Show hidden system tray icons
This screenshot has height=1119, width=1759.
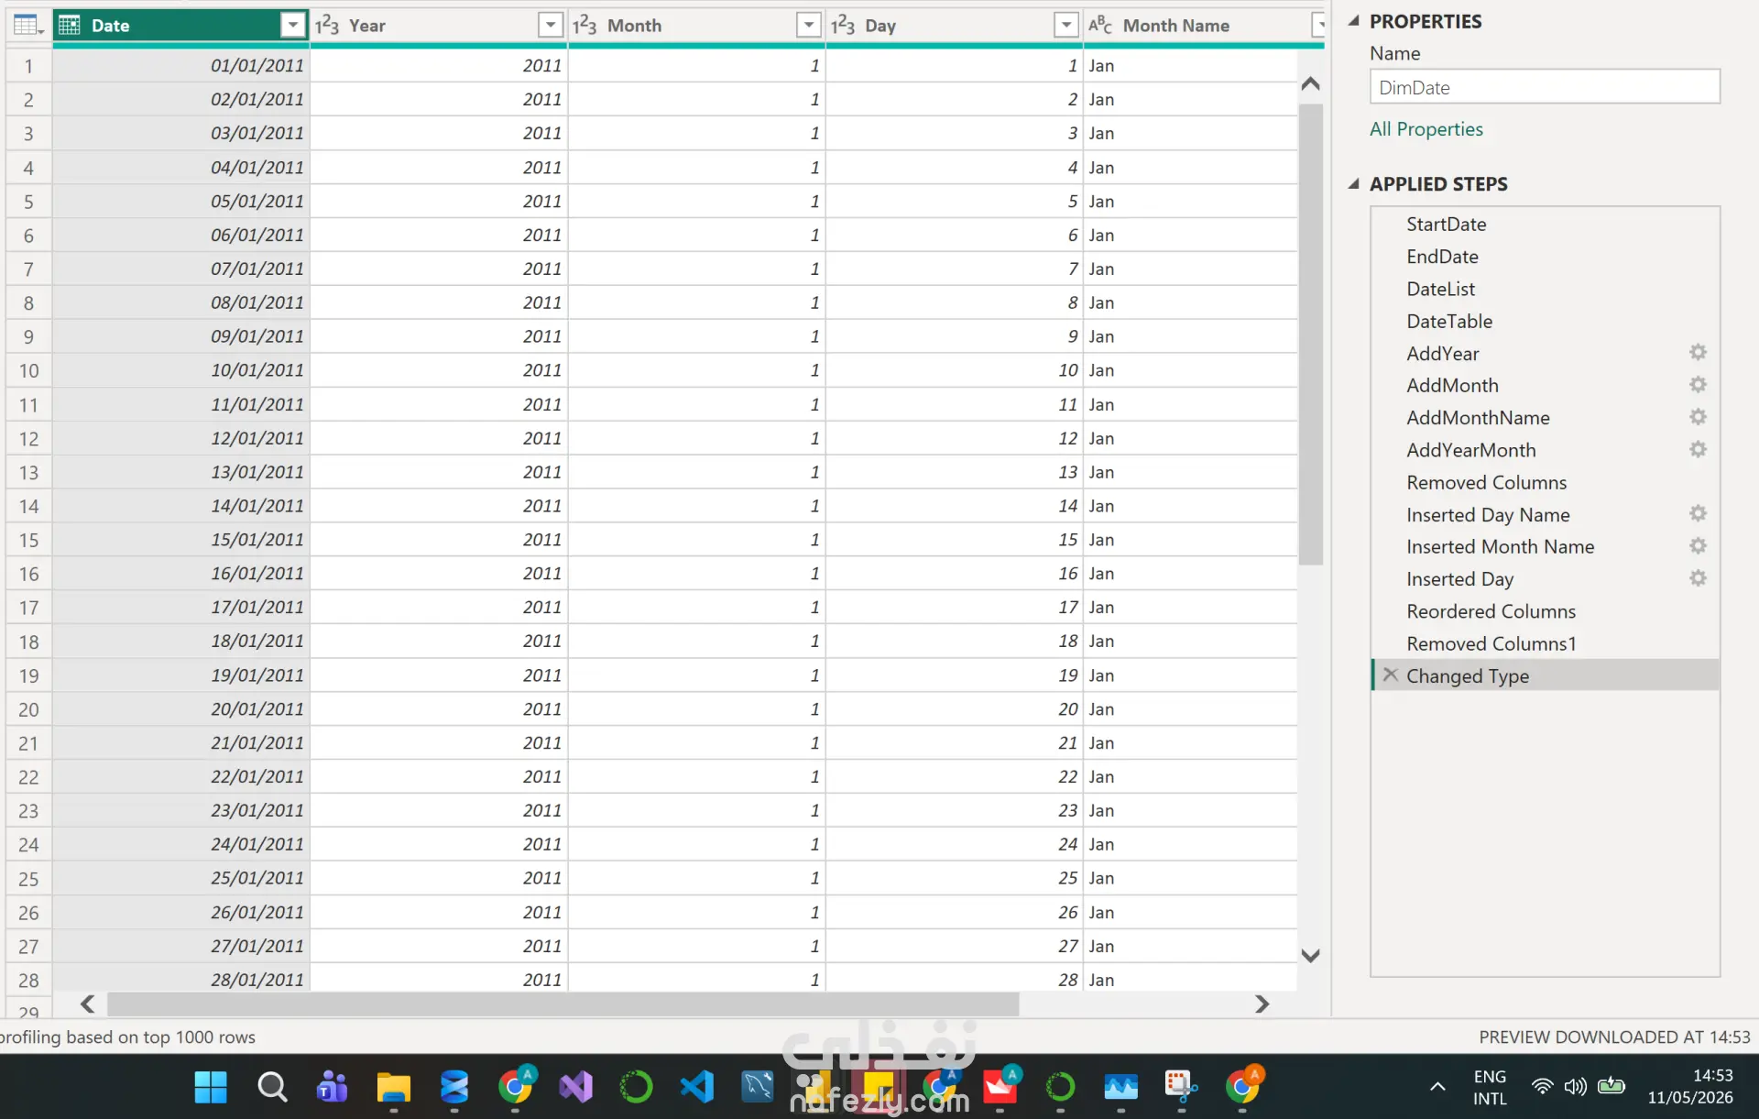coord(1437,1087)
